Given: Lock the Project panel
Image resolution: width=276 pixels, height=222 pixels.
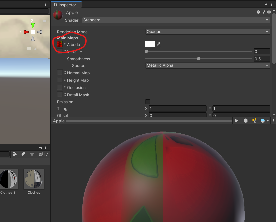Looking at the screenshot, I should (x=40, y=147).
